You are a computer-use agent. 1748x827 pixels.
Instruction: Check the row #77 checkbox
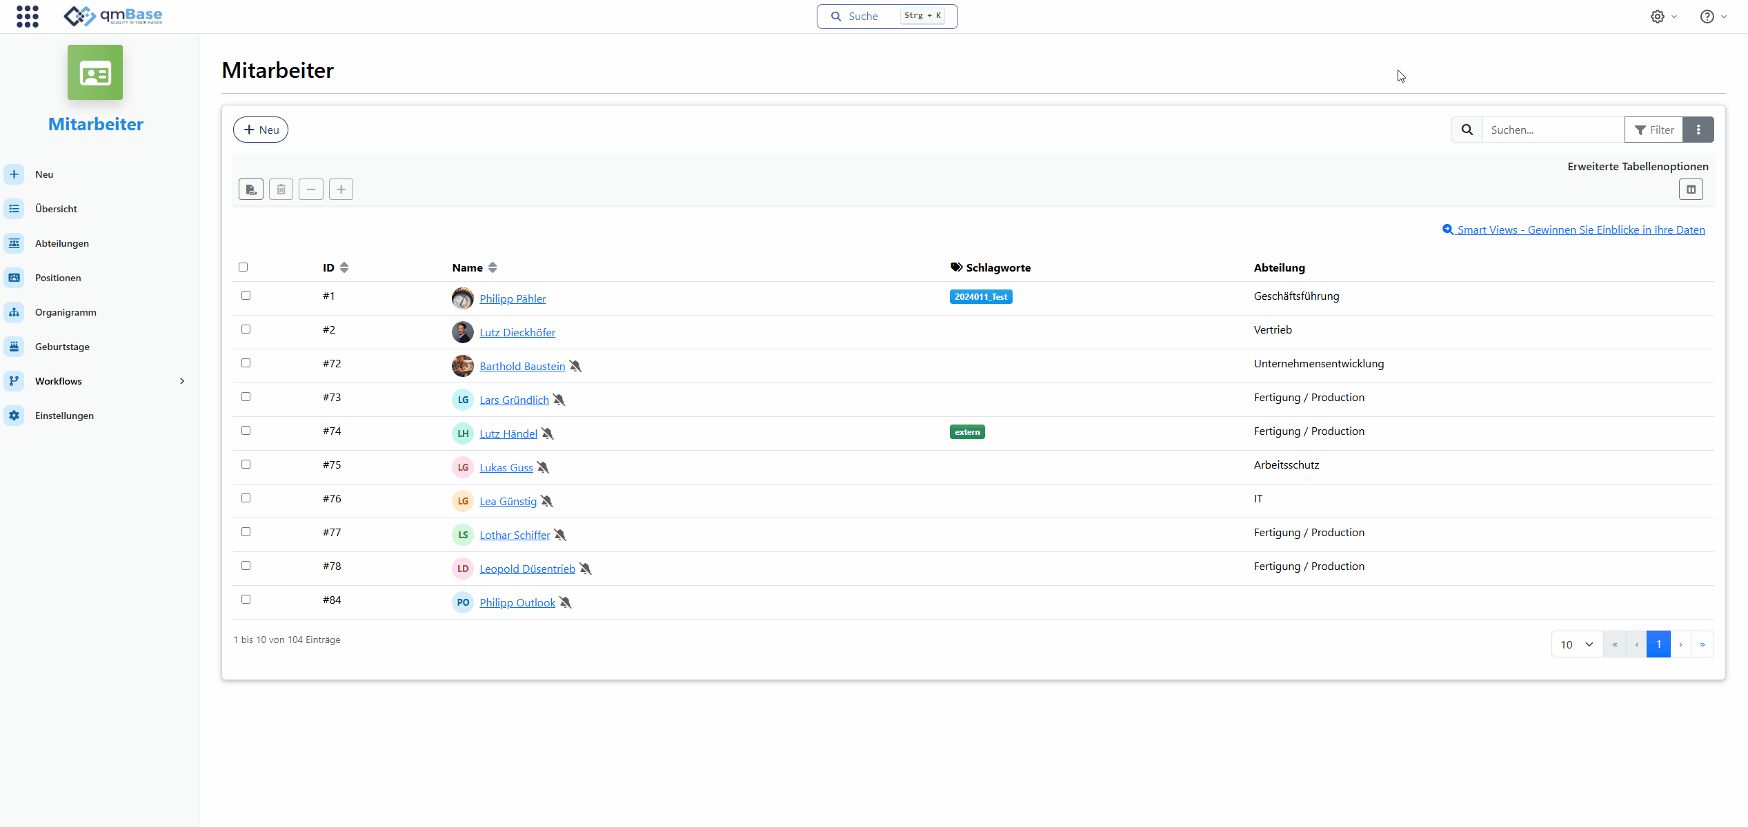(246, 532)
